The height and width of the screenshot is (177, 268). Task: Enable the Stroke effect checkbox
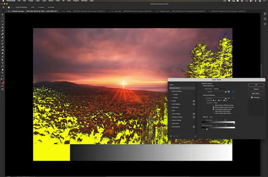tap(171, 101)
